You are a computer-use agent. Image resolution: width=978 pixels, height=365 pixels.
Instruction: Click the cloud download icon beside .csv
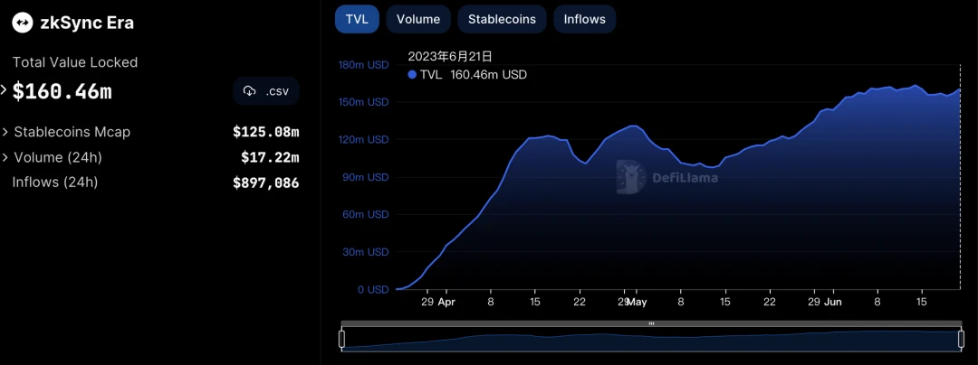(x=250, y=91)
